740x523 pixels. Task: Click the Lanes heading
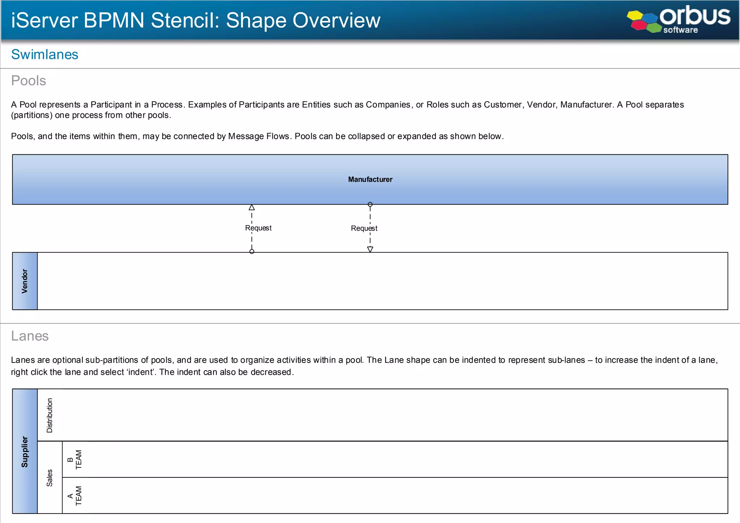point(30,336)
